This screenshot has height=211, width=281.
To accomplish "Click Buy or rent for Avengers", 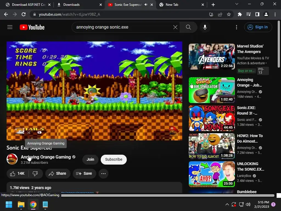I will pos(246,71).
